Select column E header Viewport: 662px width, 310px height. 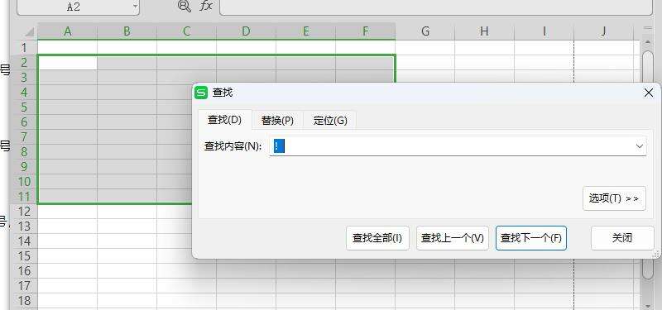tap(305, 31)
